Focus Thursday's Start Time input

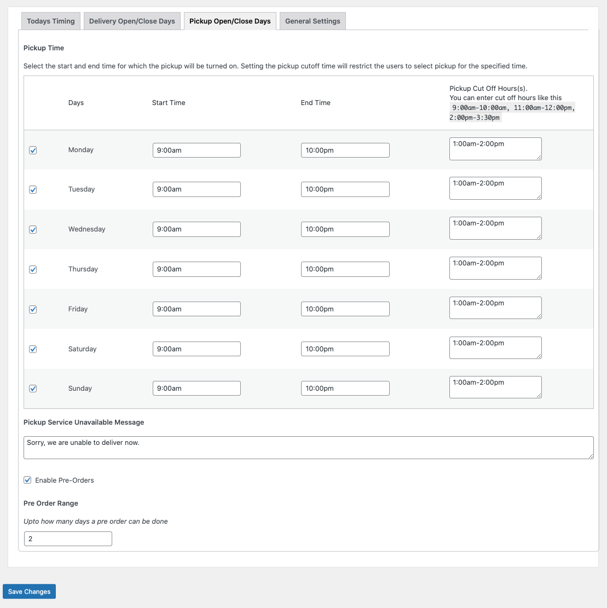click(x=196, y=269)
